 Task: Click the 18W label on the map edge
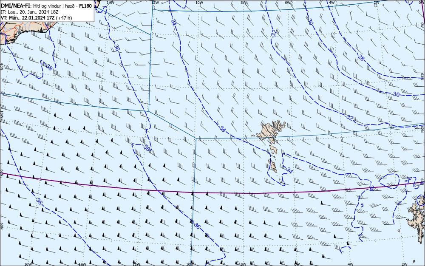pos(2,114)
